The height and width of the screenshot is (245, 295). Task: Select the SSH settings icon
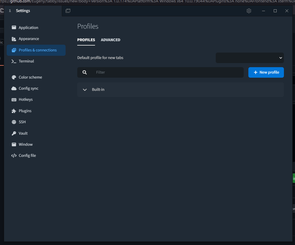click(x=14, y=122)
